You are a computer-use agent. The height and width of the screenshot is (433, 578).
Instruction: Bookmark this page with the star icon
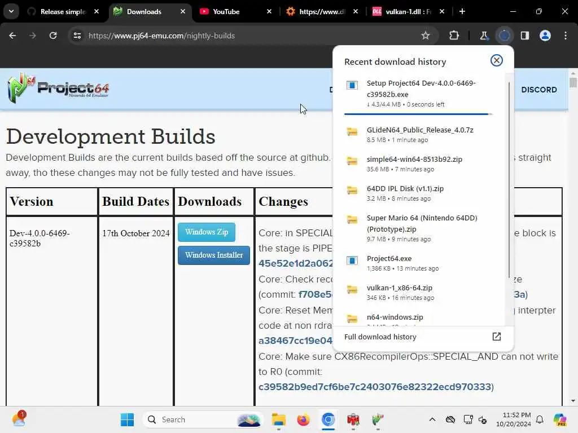[426, 36]
